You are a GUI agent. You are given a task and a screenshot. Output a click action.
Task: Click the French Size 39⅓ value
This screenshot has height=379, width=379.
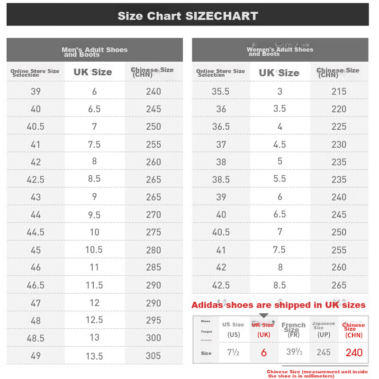(294, 352)
